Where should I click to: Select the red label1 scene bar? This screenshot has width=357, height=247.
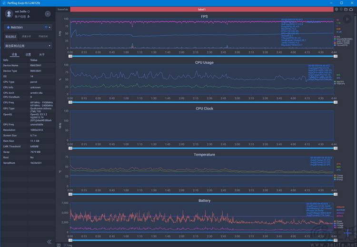202,10
